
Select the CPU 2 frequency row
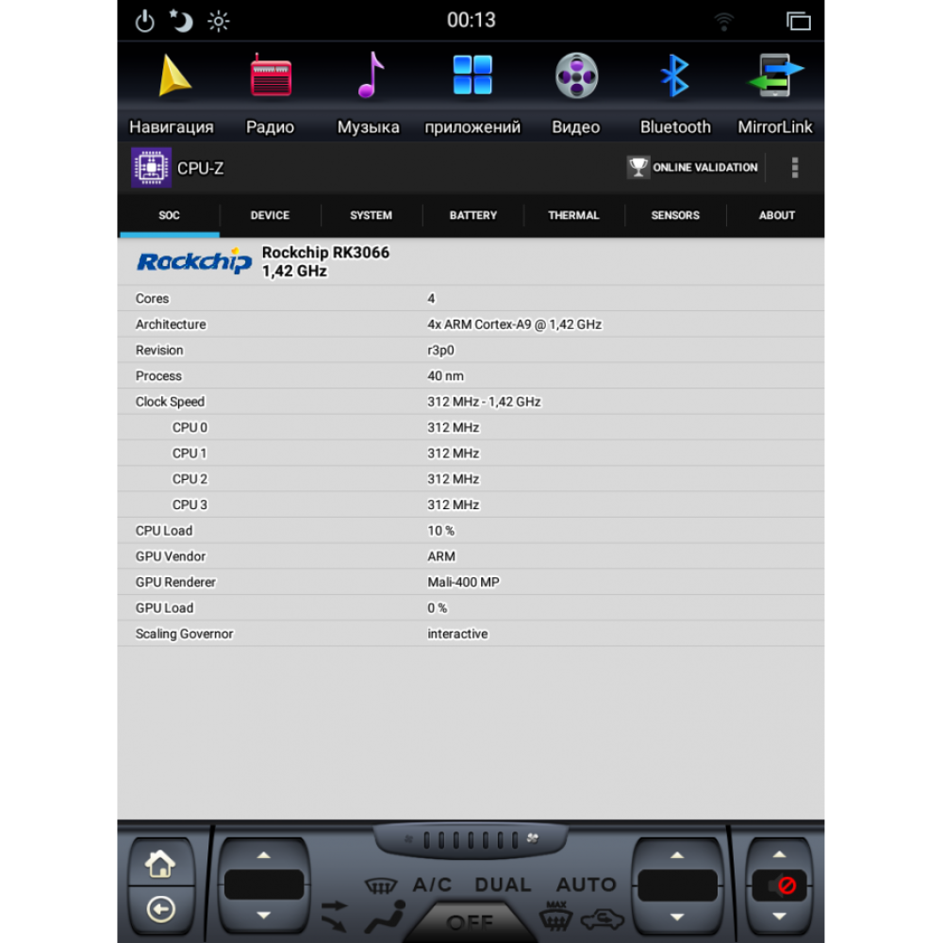pos(471,479)
